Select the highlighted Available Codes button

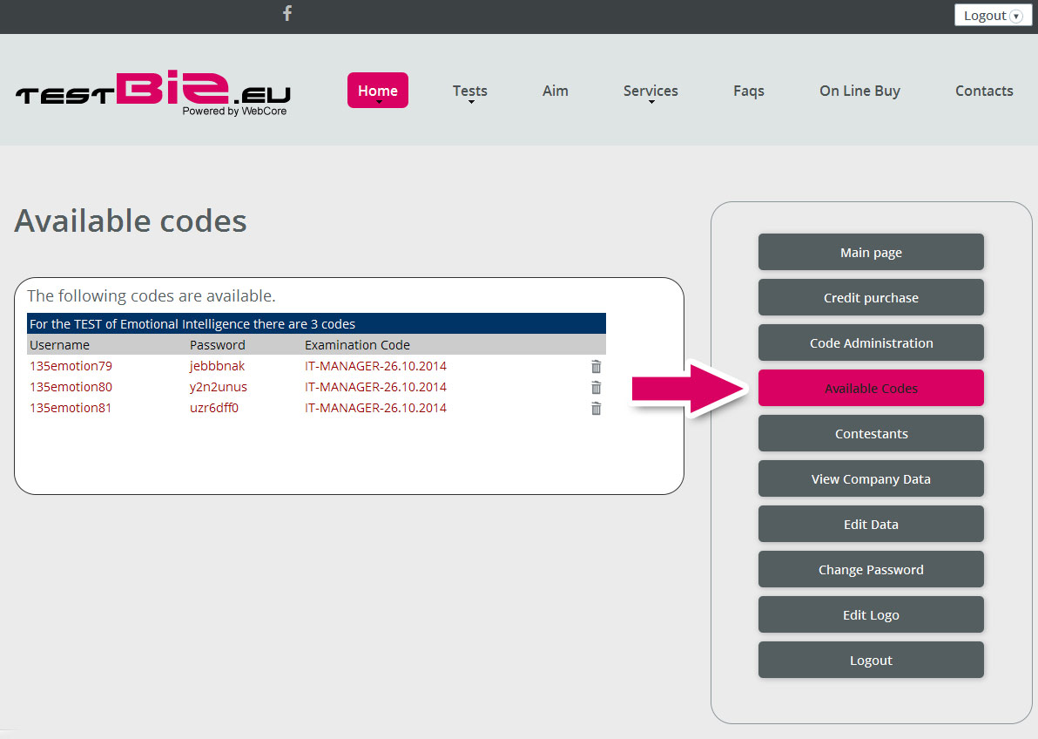tap(871, 389)
